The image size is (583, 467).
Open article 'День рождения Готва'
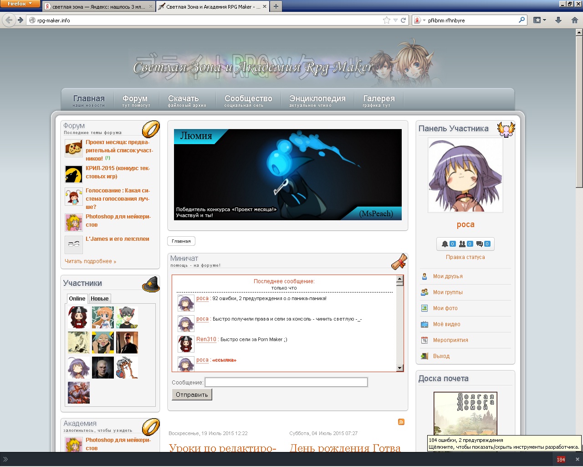click(x=345, y=448)
